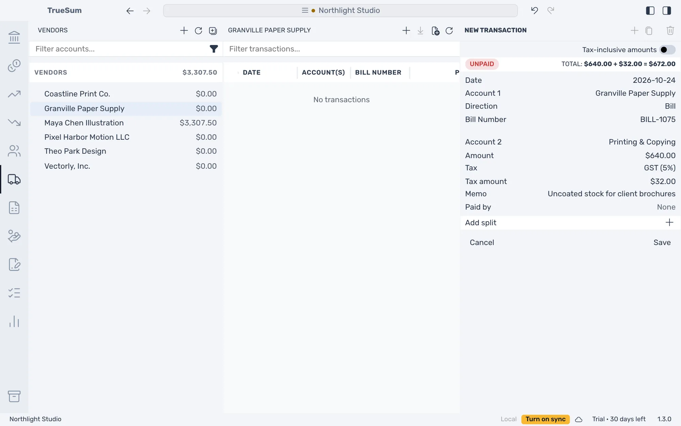This screenshot has height=426, width=681.
Task: Open the archive box sidebar icon
Action: coord(14,396)
